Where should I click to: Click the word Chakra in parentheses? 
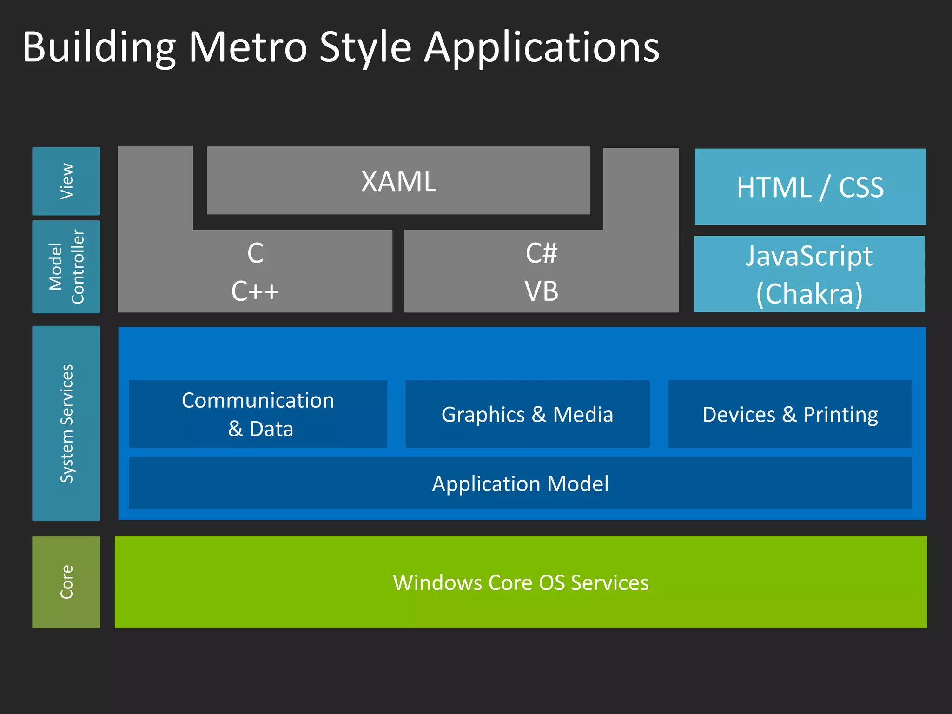(x=809, y=294)
